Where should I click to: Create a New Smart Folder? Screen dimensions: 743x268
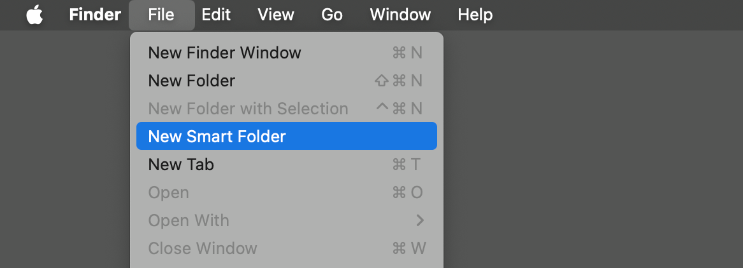click(x=217, y=137)
